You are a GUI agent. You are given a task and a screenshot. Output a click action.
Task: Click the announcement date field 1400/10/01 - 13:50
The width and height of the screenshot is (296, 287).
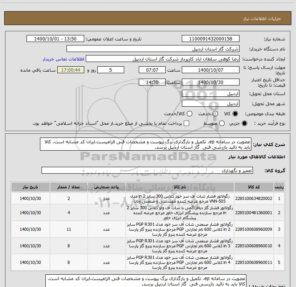(x=55, y=39)
